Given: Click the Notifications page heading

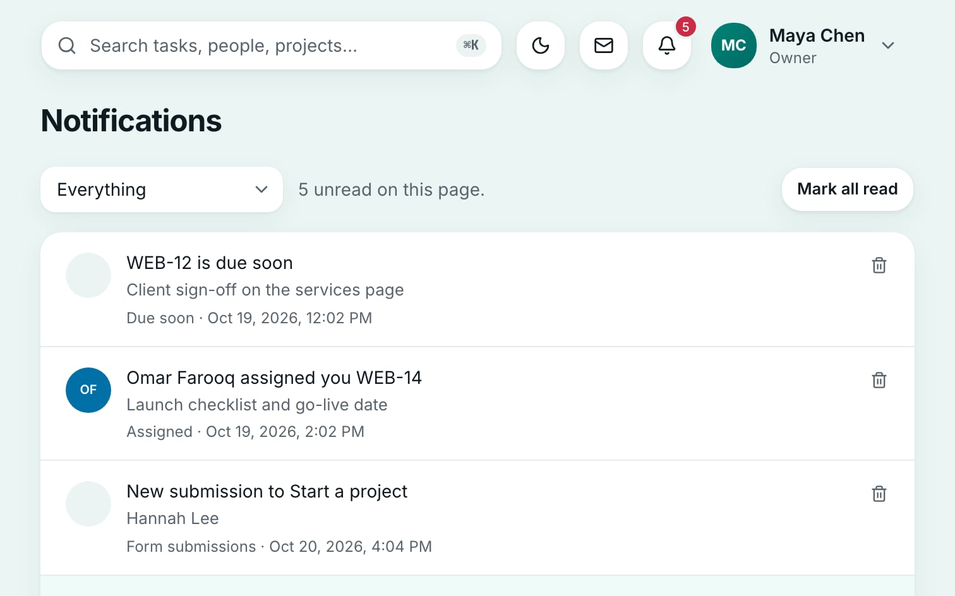Looking at the screenshot, I should 131,121.
